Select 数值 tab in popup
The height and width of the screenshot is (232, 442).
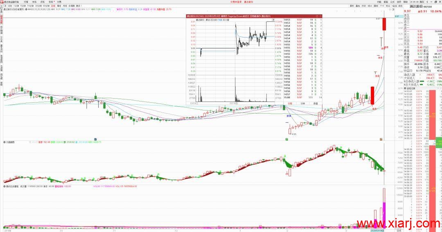pos(316,104)
